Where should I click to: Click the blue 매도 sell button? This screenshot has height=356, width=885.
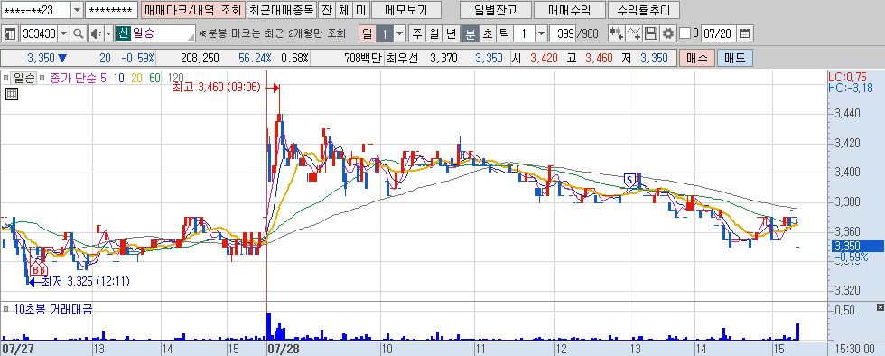point(735,58)
